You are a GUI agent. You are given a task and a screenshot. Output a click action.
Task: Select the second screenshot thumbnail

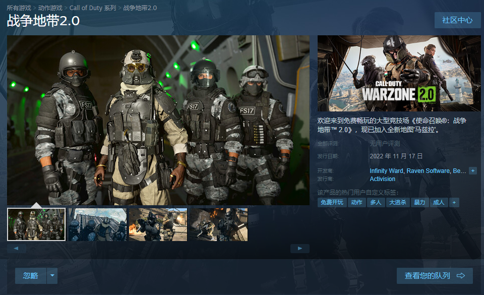(x=97, y=224)
